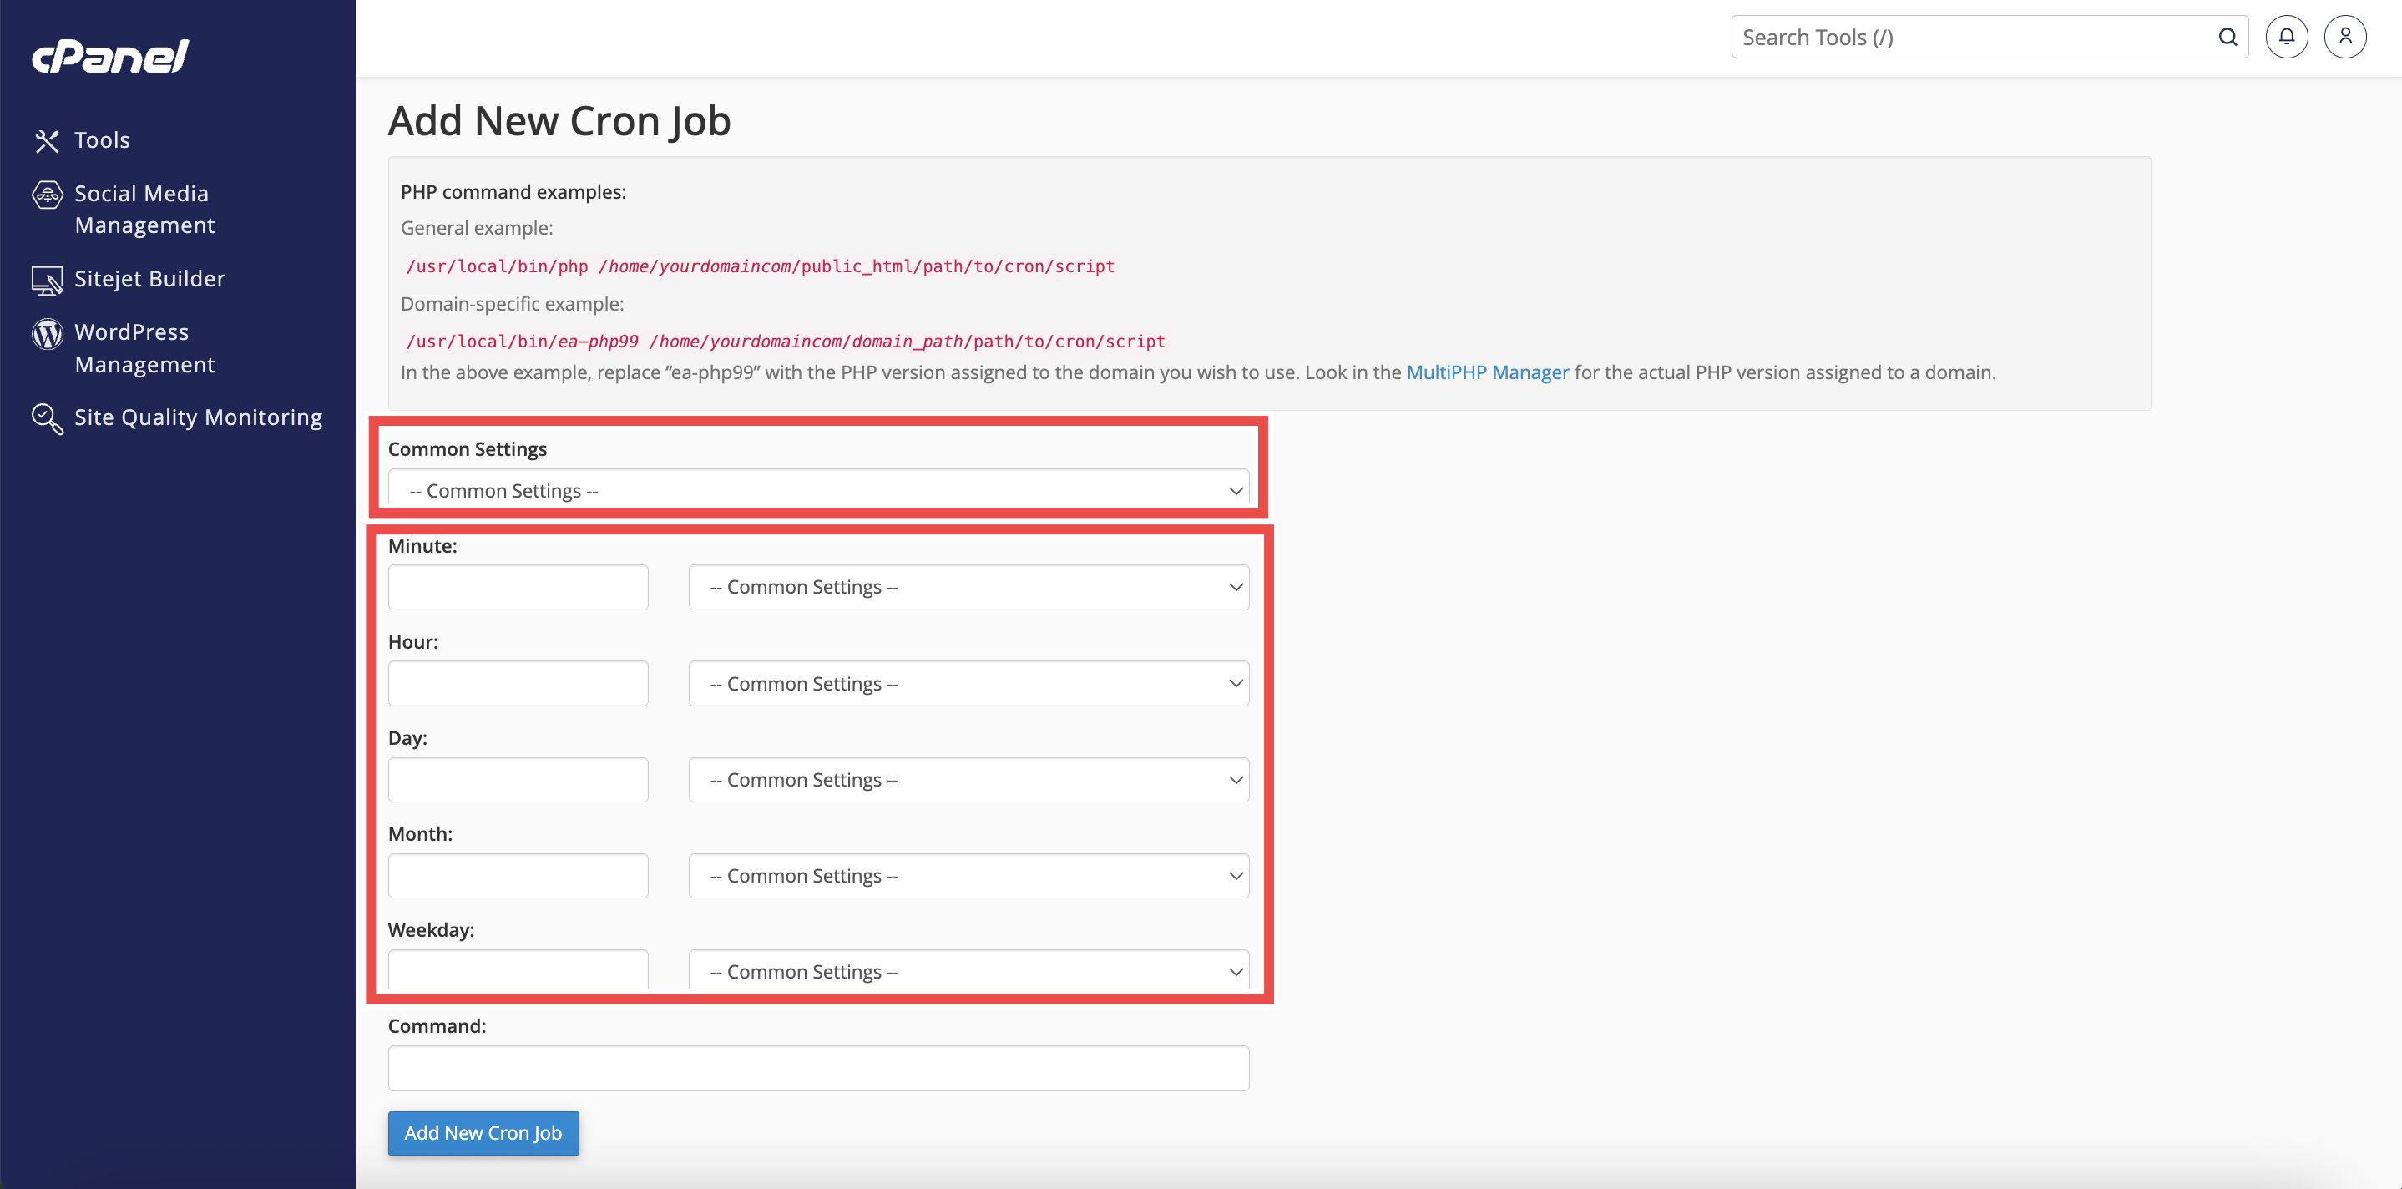Open the Weekday common settings dropdown
The height and width of the screenshot is (1189, 2402).
point(968,972)
